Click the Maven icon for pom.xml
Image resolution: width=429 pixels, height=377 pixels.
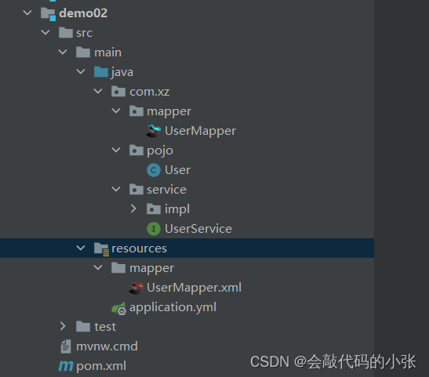tap(66, 366)
